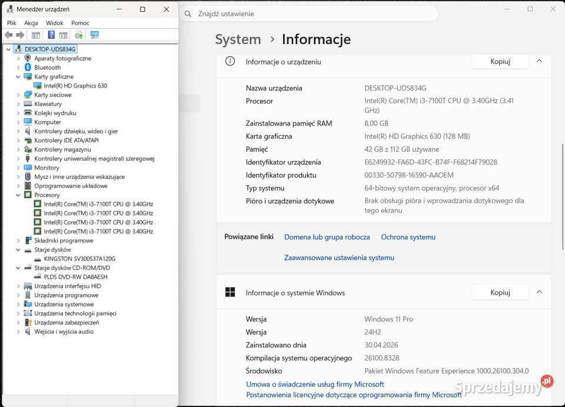Click the Help question mark toolbar icon
This screenshot has height=407, width=565.
[x=51, y=35]
